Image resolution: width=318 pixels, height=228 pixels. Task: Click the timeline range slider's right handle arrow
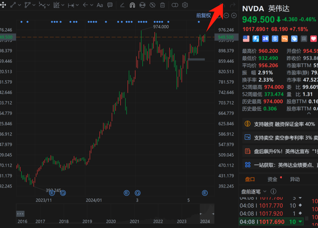tap(213, 214)
